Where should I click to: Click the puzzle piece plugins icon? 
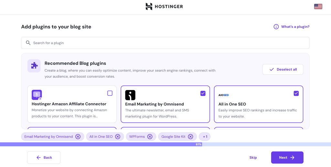(34, 66)
